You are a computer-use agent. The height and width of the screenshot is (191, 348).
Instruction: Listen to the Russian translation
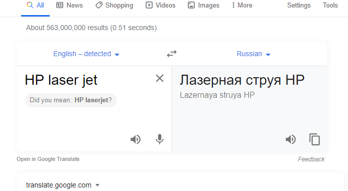point(291,139)
